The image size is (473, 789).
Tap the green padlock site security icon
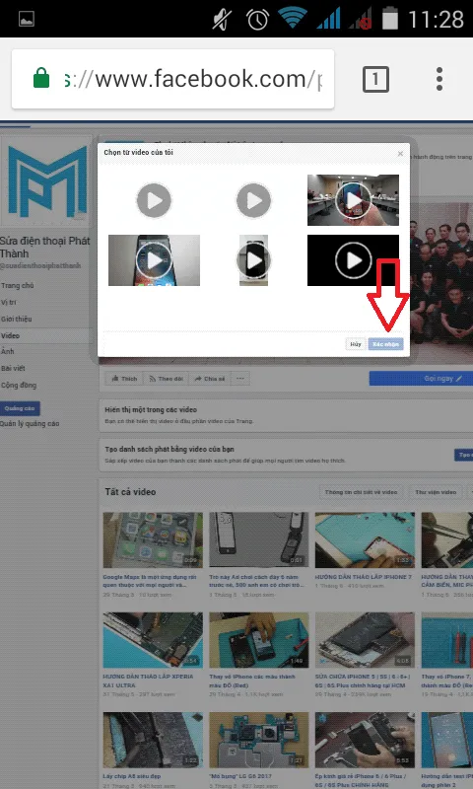[41, 79]
